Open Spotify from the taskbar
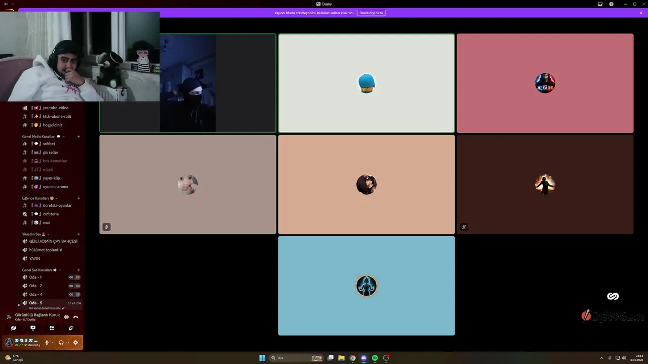The height and width of the screenshot is (364, 648). [375, 358]
